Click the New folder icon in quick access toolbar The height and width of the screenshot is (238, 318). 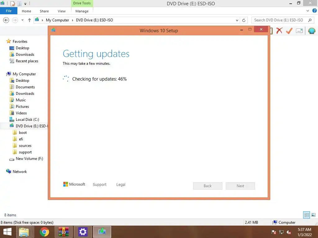pos(20,3)
